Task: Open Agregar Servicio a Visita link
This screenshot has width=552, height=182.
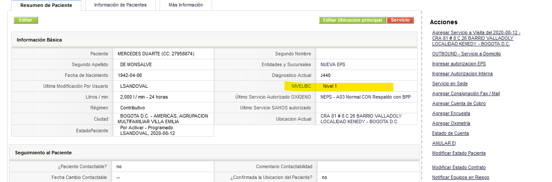Action: 476,38
